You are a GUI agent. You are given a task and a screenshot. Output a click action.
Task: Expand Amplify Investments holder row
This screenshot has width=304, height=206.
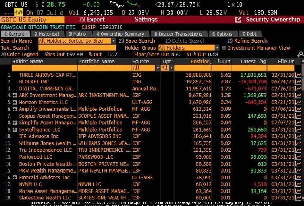coord(15,109)
